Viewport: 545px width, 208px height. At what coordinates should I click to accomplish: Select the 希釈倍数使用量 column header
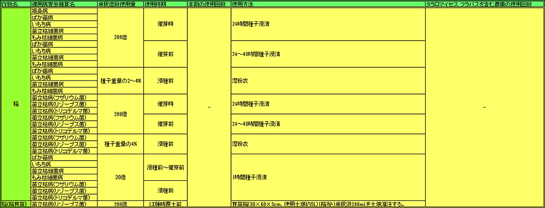pyautogui.click(x=120, y=4)
